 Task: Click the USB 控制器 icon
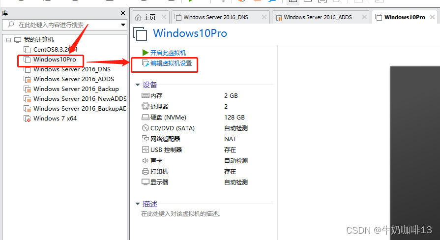click(x=146, y=150)
